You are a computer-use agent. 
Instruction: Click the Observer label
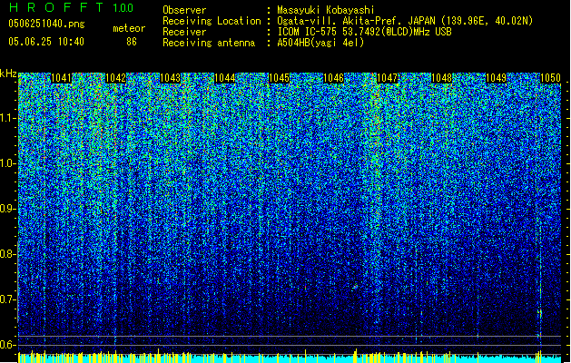(x=184, y=10)
